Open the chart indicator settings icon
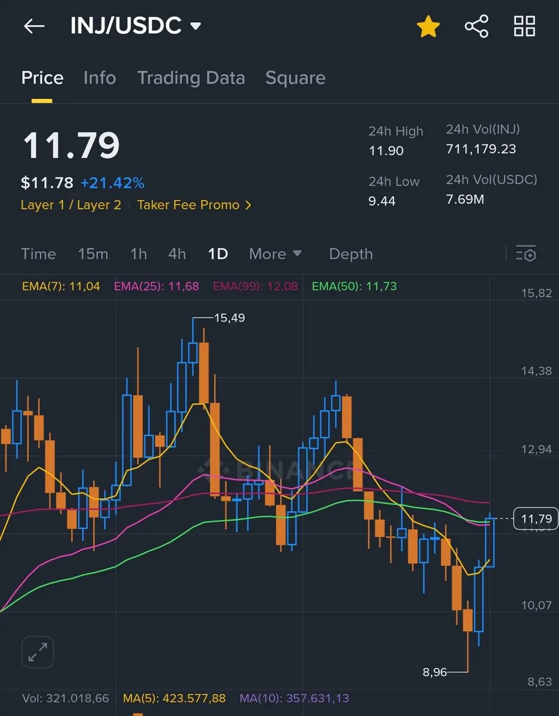This screenshot has width=559, height=716. [526, 254]
